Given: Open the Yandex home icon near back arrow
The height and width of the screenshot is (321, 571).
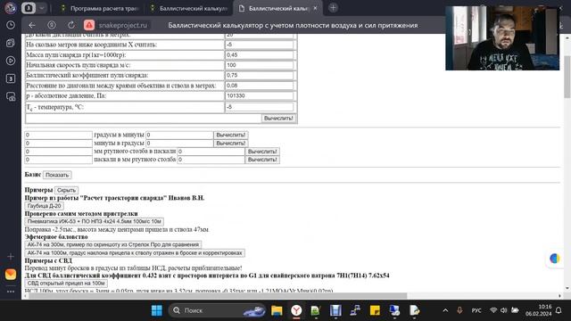Looking at the screenshot, I should tap(52, 25).
